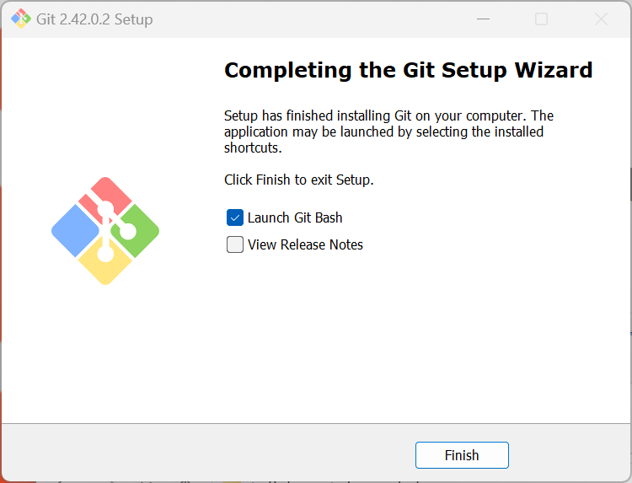The width and height of the screenshot is (632, 483).
Task: Enable the View Release Notes checkbox
Action: click(x=235, y=245)
